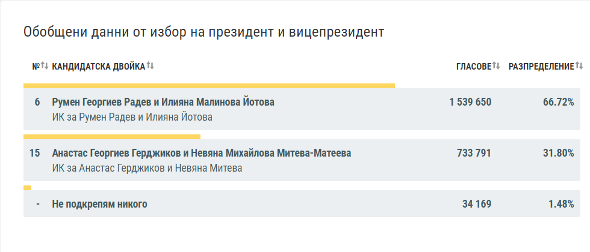Select Анастас Герджиков и Невяна Митева-Матеева name
Screen dimensions: 590x252
pyautogui.click(x=202, y=153)
